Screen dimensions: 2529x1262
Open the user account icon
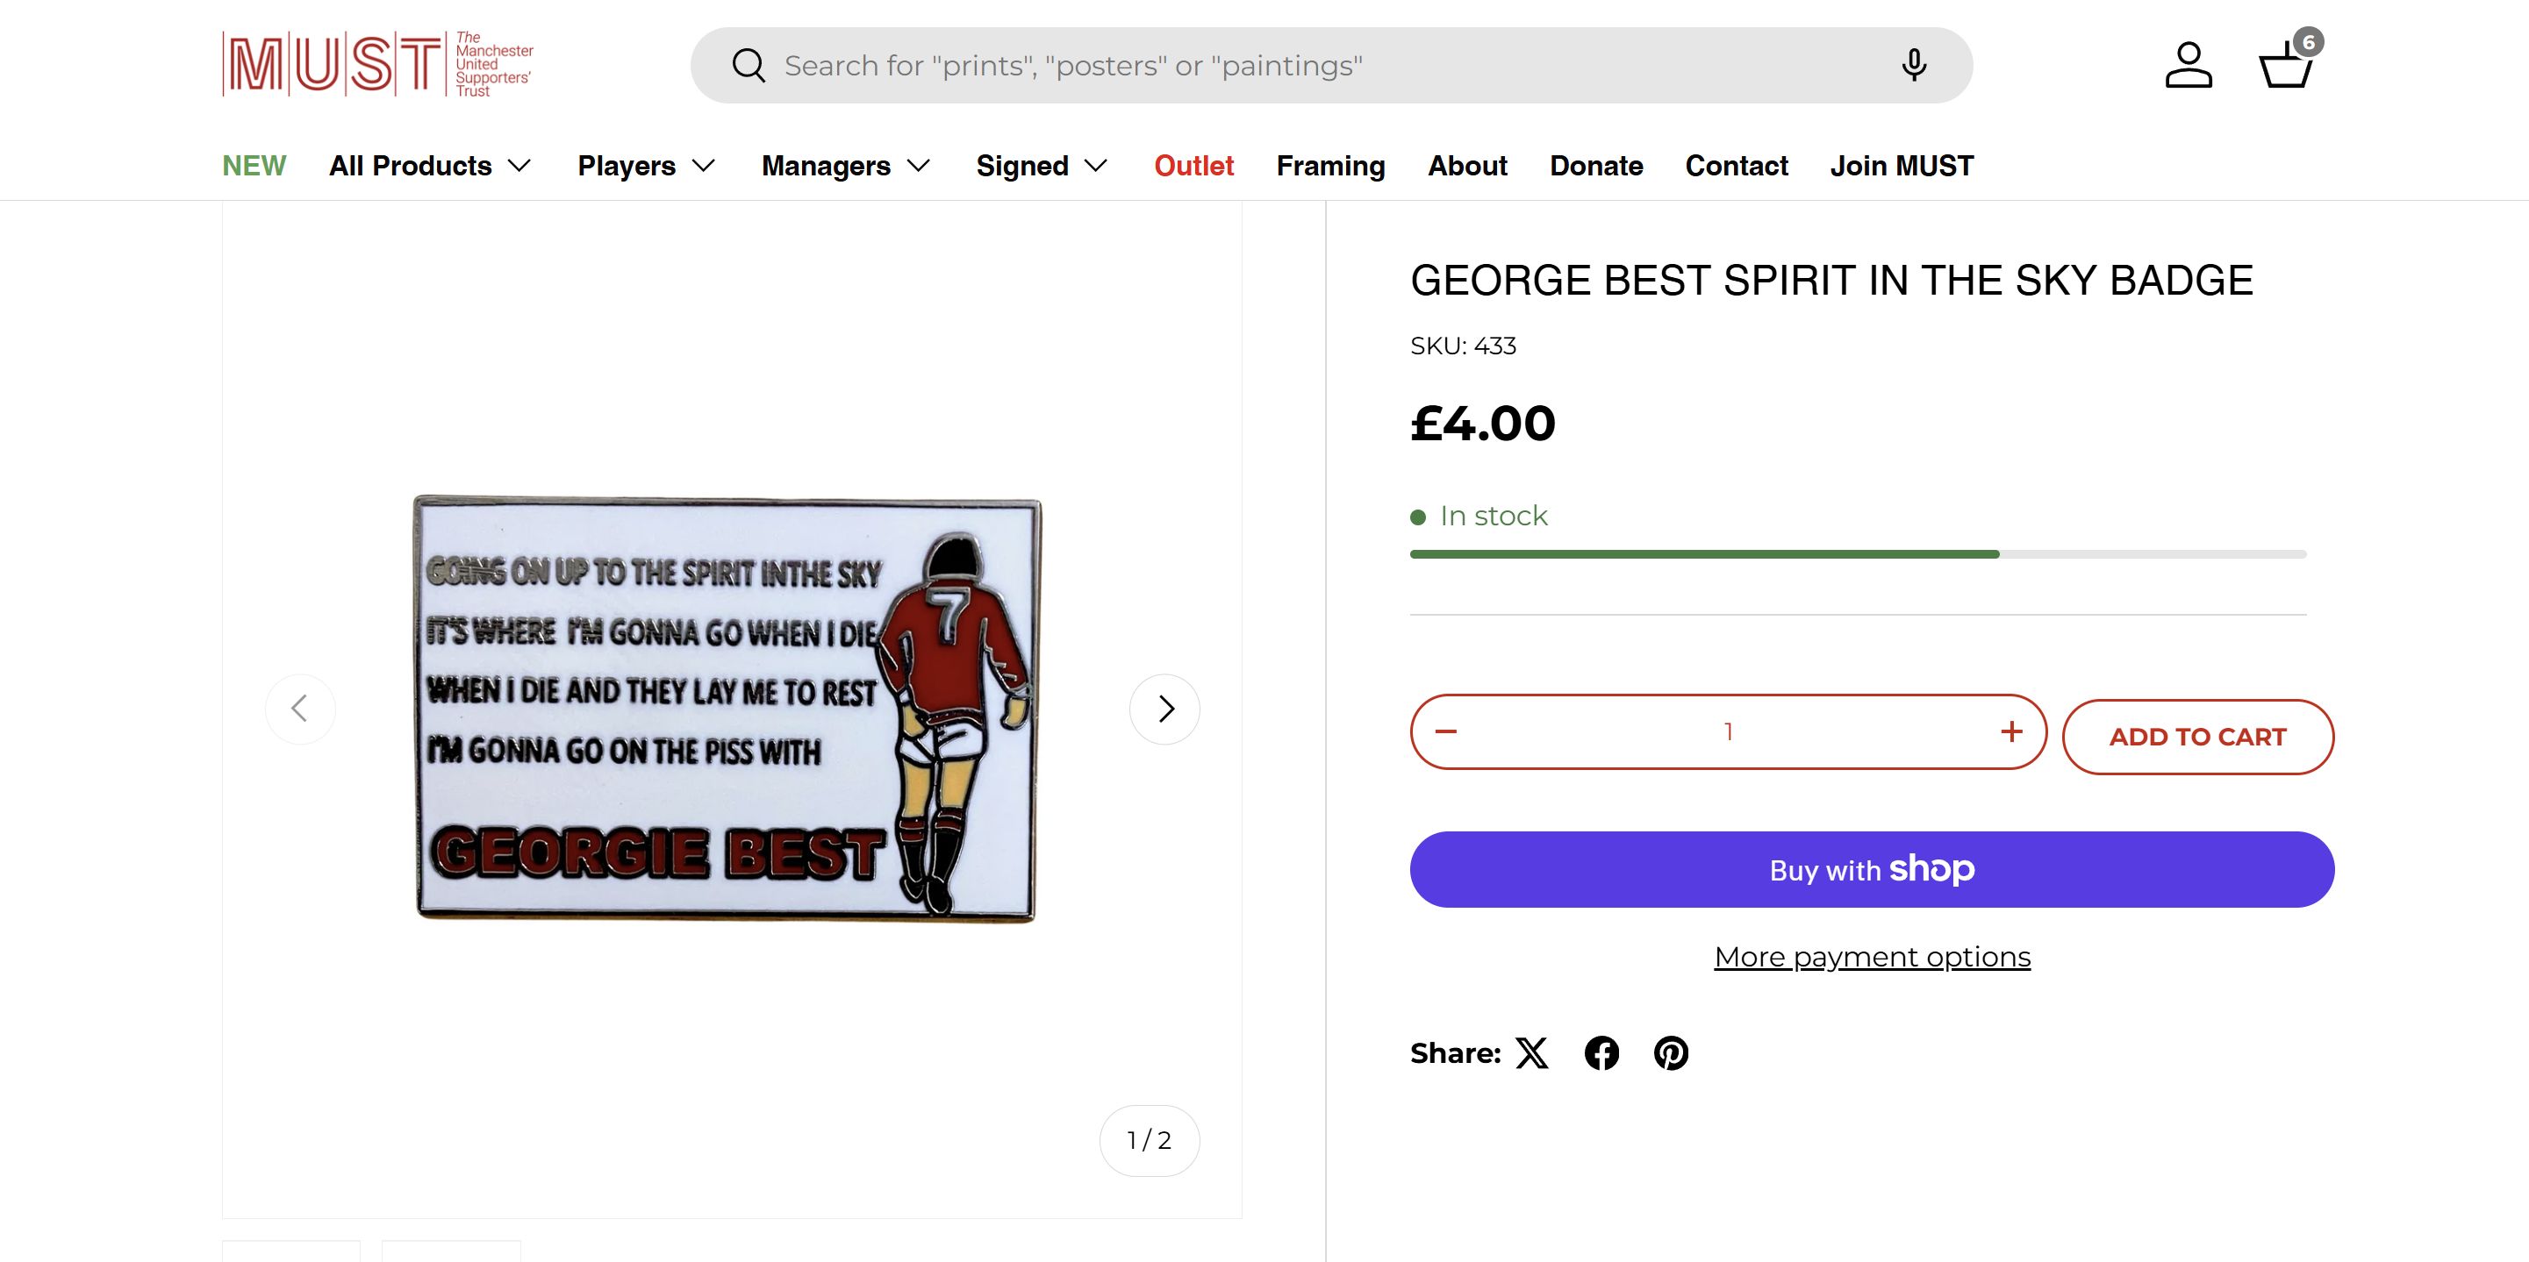[x=2189, y=66]
